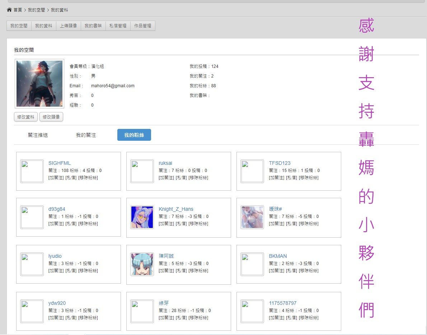Open SIGHFML's profile link
Image resolution: width=427 pixels, height=335 pixels.
(59, 163)
